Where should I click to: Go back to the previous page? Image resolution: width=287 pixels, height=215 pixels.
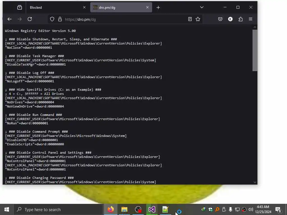10,19
